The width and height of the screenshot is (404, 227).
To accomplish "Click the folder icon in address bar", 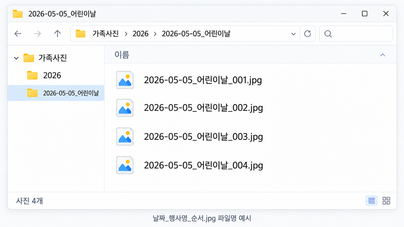I will pos(80,33).
